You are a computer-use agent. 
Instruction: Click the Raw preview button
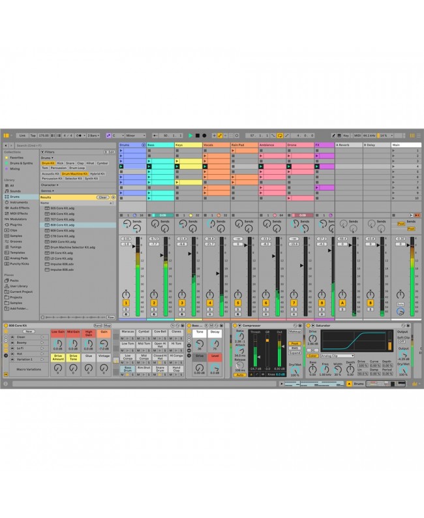[x=111, y=317]
